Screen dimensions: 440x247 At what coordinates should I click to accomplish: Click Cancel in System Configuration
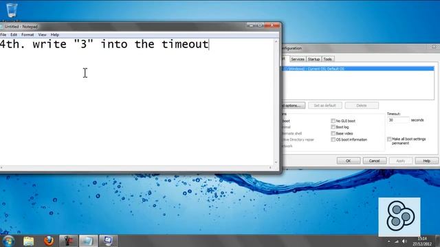pyautogui.click(x=374, y=161)
